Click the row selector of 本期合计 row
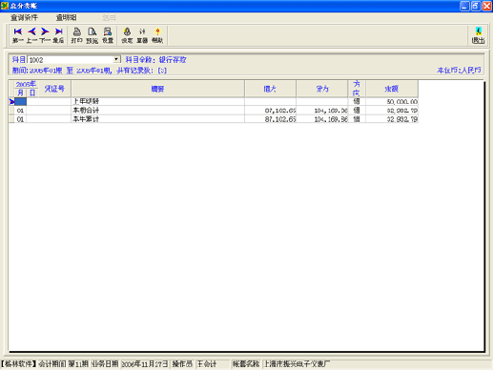This screenshot has height=370, width=493. click(11, 111)
